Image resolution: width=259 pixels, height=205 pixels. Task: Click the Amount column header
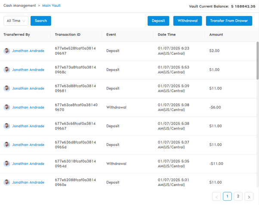click(x=216, y=34)
